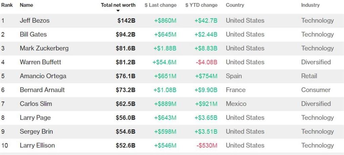Click the $ YTD change column header
Screen dimensions: 344x155
[x=201, y=5]
